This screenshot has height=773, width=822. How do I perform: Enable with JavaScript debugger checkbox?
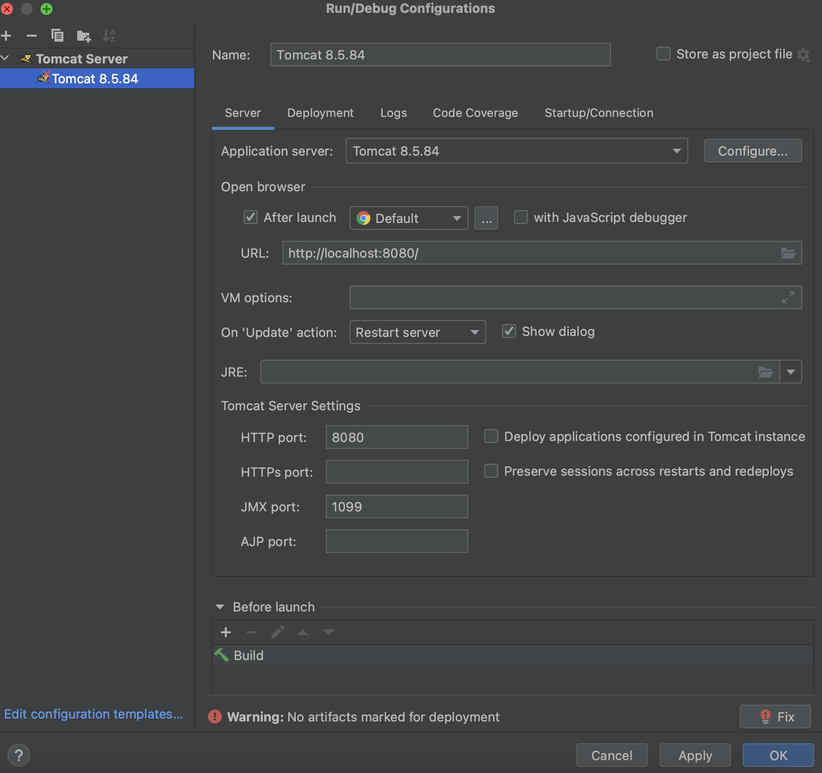click(521, 217)
